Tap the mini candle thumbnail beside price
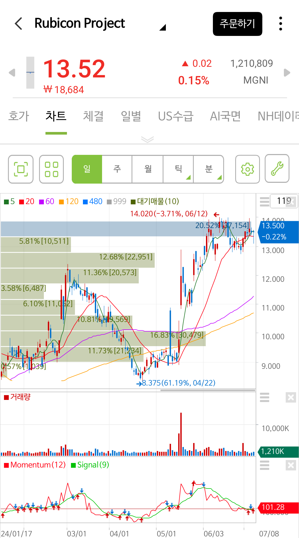Screen dimensions: 299x538 30,72
